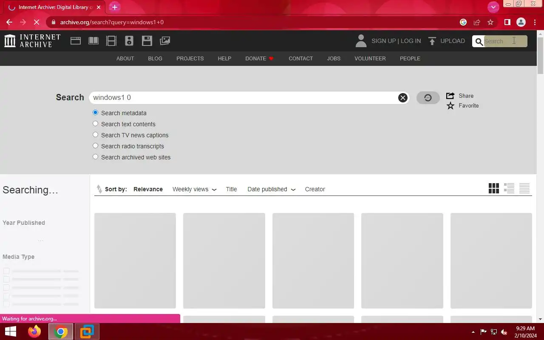Open the Chrome three-dot menu
544x340 pixels.
tap(535, 22)
